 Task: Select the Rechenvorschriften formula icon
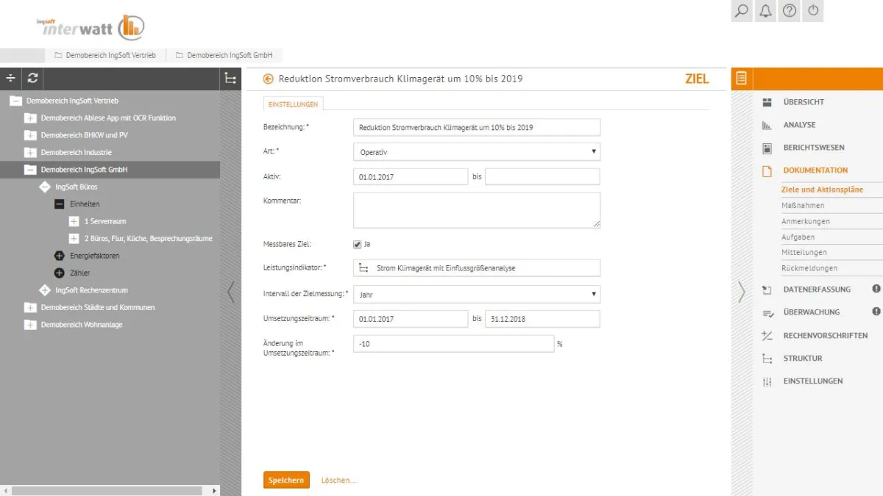766,335
